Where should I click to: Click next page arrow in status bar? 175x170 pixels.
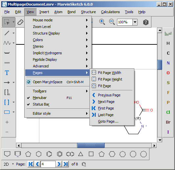click(59, 164)
